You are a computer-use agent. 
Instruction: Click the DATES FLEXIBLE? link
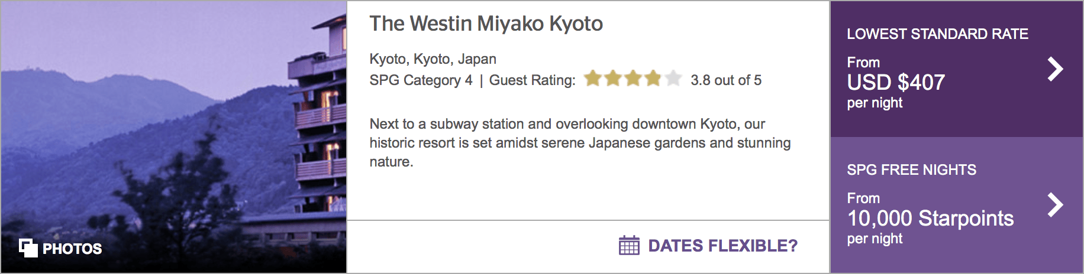click(x=722, y=246)
